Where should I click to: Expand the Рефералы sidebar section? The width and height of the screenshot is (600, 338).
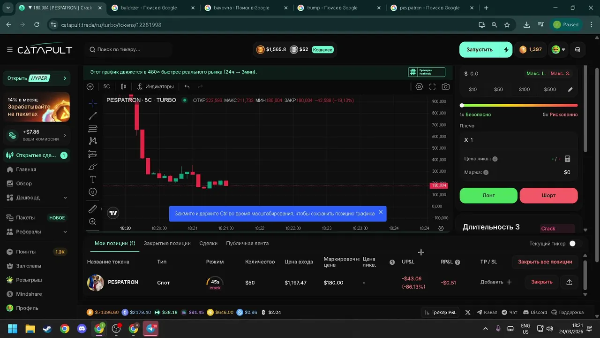[65, 232]
